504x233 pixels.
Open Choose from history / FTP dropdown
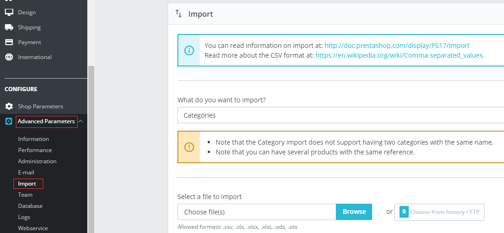click(439, 212)
